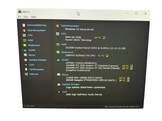This screenshot has height=121, width=162.
Task: Open Nätverk in the sidebar
Action: point(34,74)
